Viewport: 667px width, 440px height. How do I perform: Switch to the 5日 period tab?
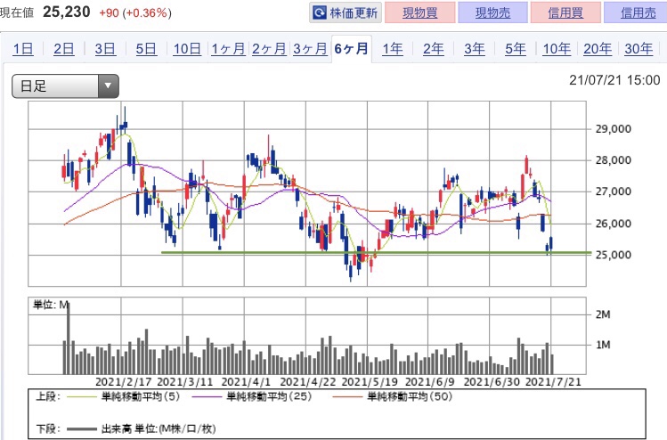[146, 49]
